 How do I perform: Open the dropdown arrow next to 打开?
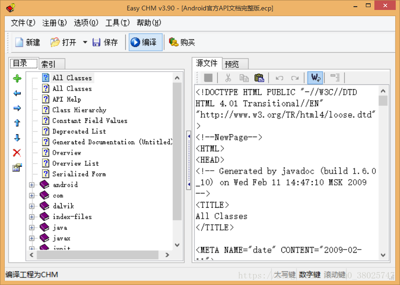pyautogui.click(x=85, y=42)
